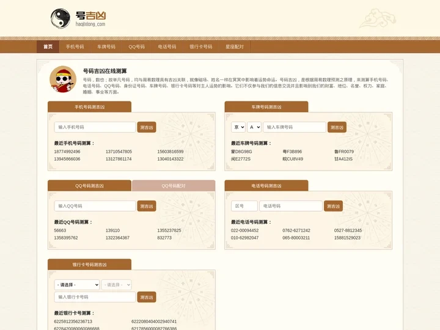This screenshot has height=330, width=440.
Task: Select QQ号码 in the navigation menu
Action: [137, 46]
